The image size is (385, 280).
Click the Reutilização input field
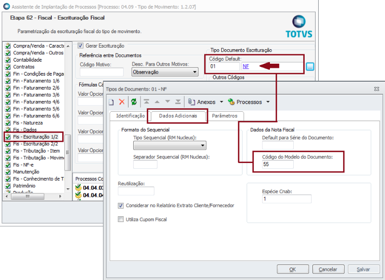pos(136,191)
